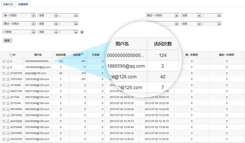Check the box for row 917308
This screenshot has height=143, width=245.
4,98
